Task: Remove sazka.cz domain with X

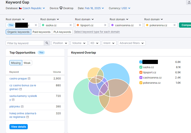Action: (x=70, y=25)
